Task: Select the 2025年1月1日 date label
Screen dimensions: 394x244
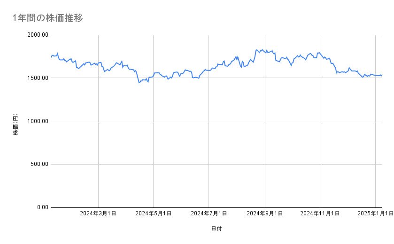Action: coord(375,214)
